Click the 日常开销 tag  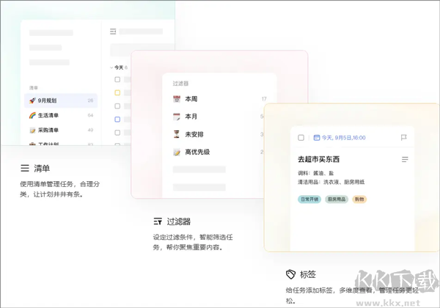click(309, 199)
